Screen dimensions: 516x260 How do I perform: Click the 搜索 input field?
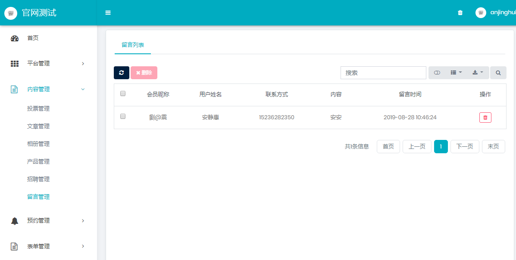point(383,73)
